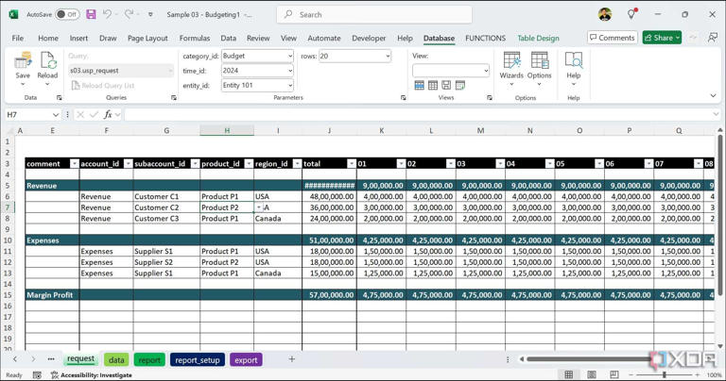Click the Page Layout view status icon

(x=591, y=374)
